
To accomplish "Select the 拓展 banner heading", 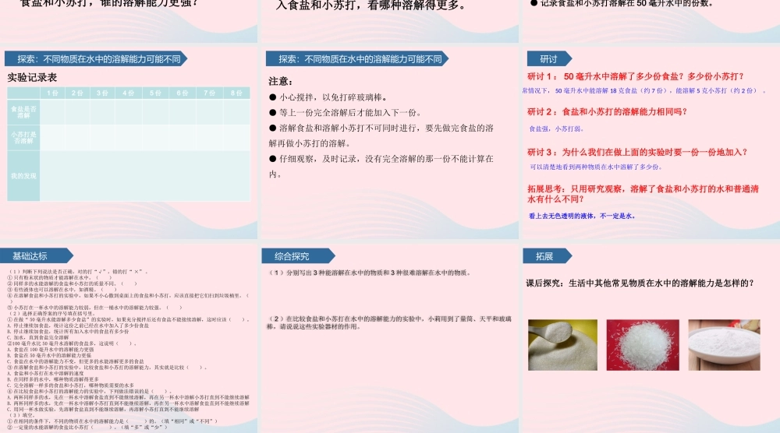I will [546, 256].
